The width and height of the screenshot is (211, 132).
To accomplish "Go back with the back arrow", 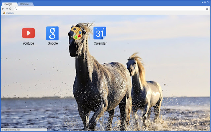I will (x=3, y=9).
